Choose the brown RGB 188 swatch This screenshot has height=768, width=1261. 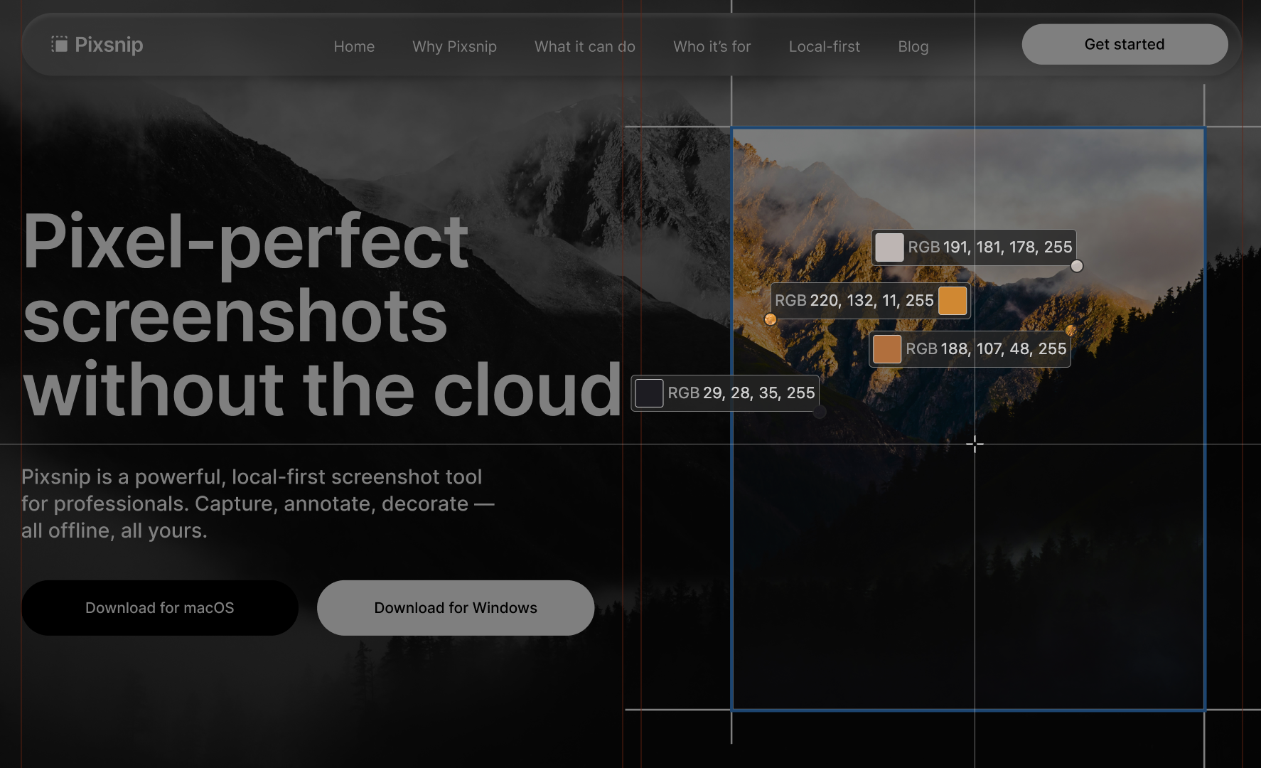(x=886, y=349)
